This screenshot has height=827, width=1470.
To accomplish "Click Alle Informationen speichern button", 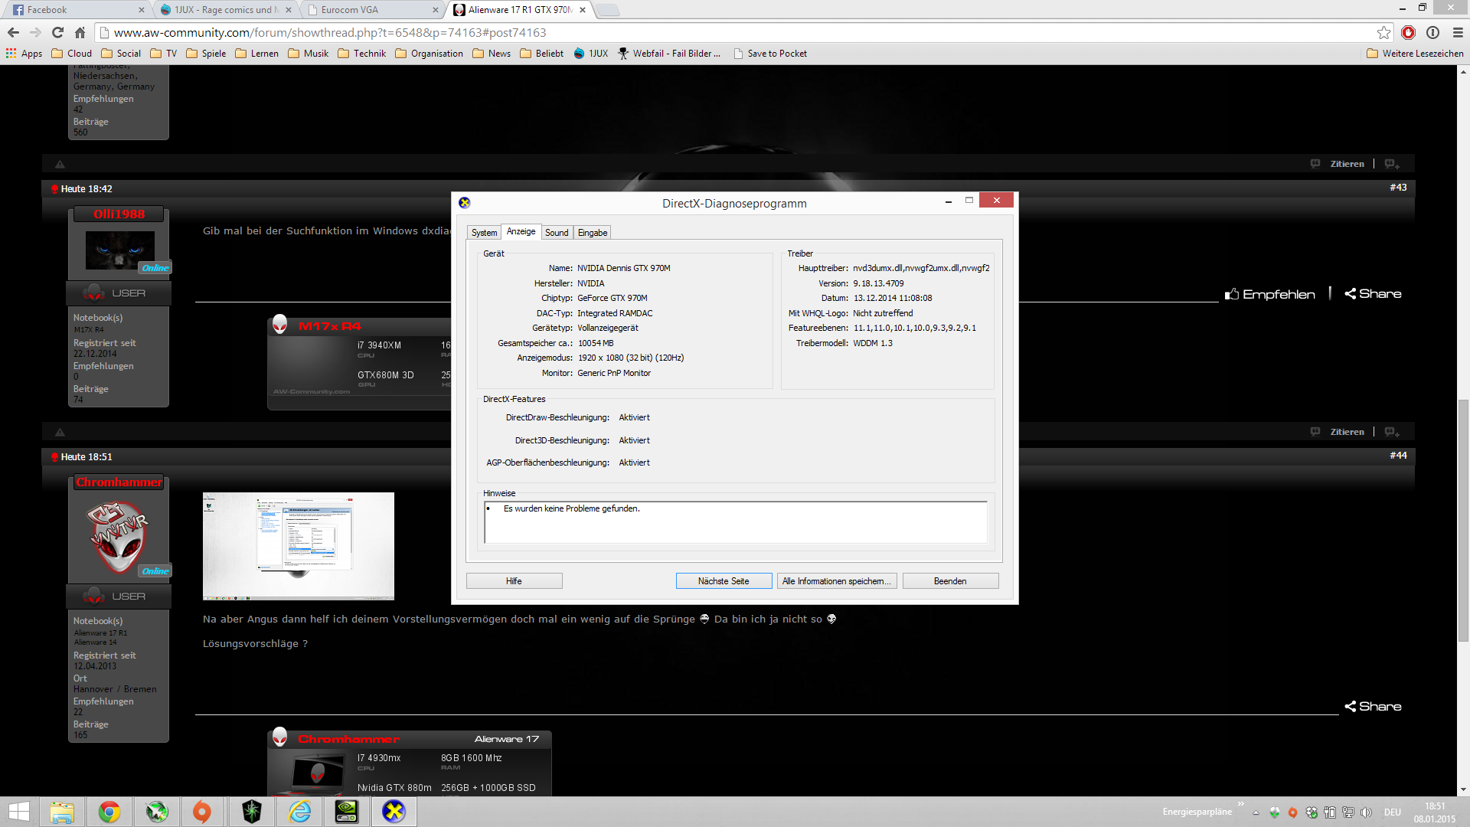I will pyautogui.click(x=837, y=581).
